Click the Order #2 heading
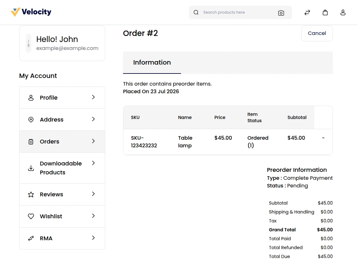This screenshot has width=357, height=280. pos(141,33)
